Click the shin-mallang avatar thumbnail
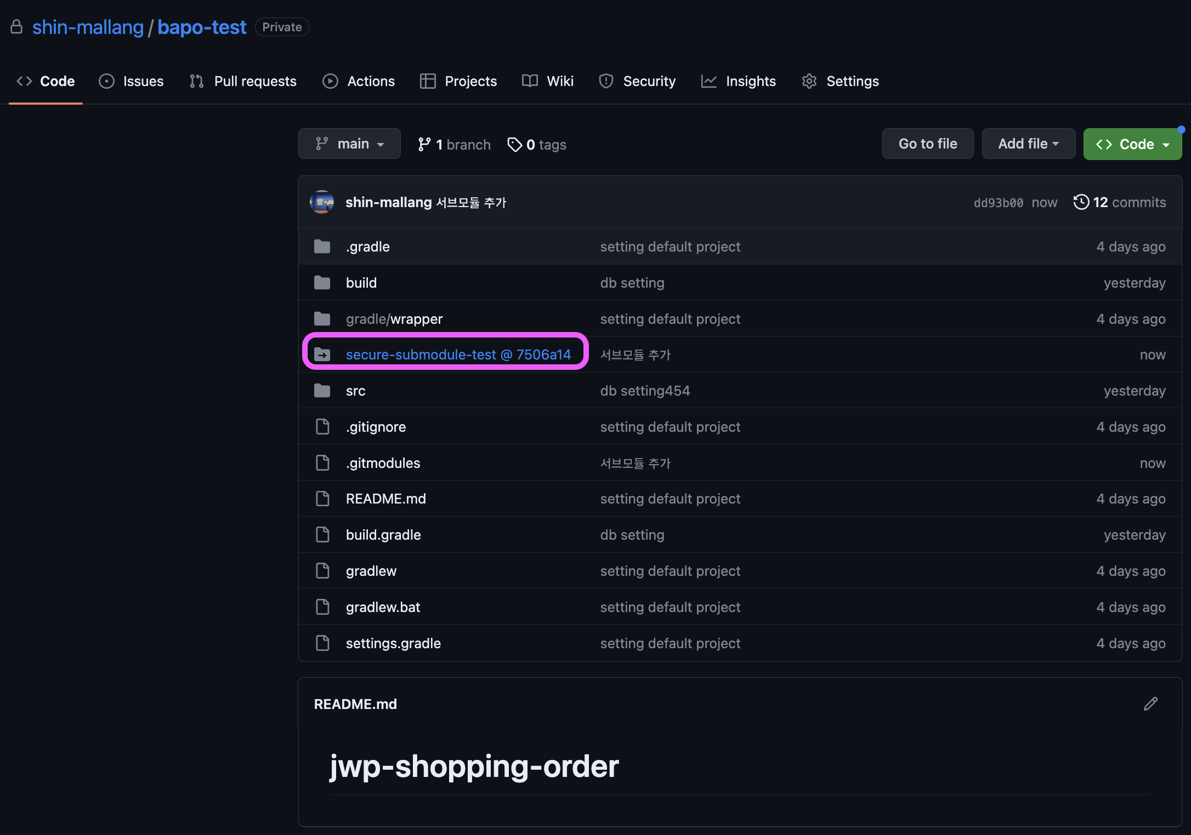Screen dimensions: 1191x835 coord(322,202)
